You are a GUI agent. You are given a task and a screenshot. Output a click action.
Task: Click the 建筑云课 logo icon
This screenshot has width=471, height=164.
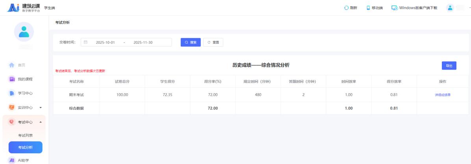[13, 7]
